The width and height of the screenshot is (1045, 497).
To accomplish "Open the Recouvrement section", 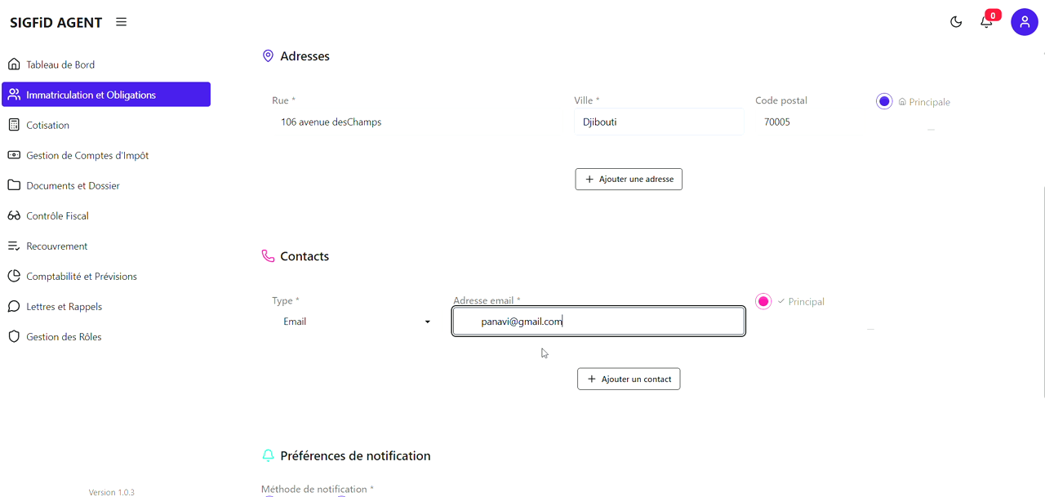I will (x=56, y=246).
